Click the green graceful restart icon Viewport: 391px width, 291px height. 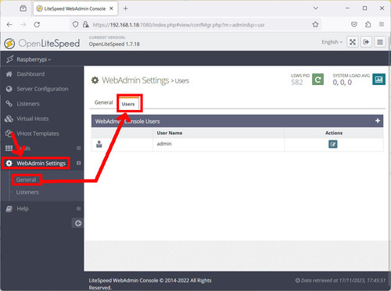(x=317, y=80)
